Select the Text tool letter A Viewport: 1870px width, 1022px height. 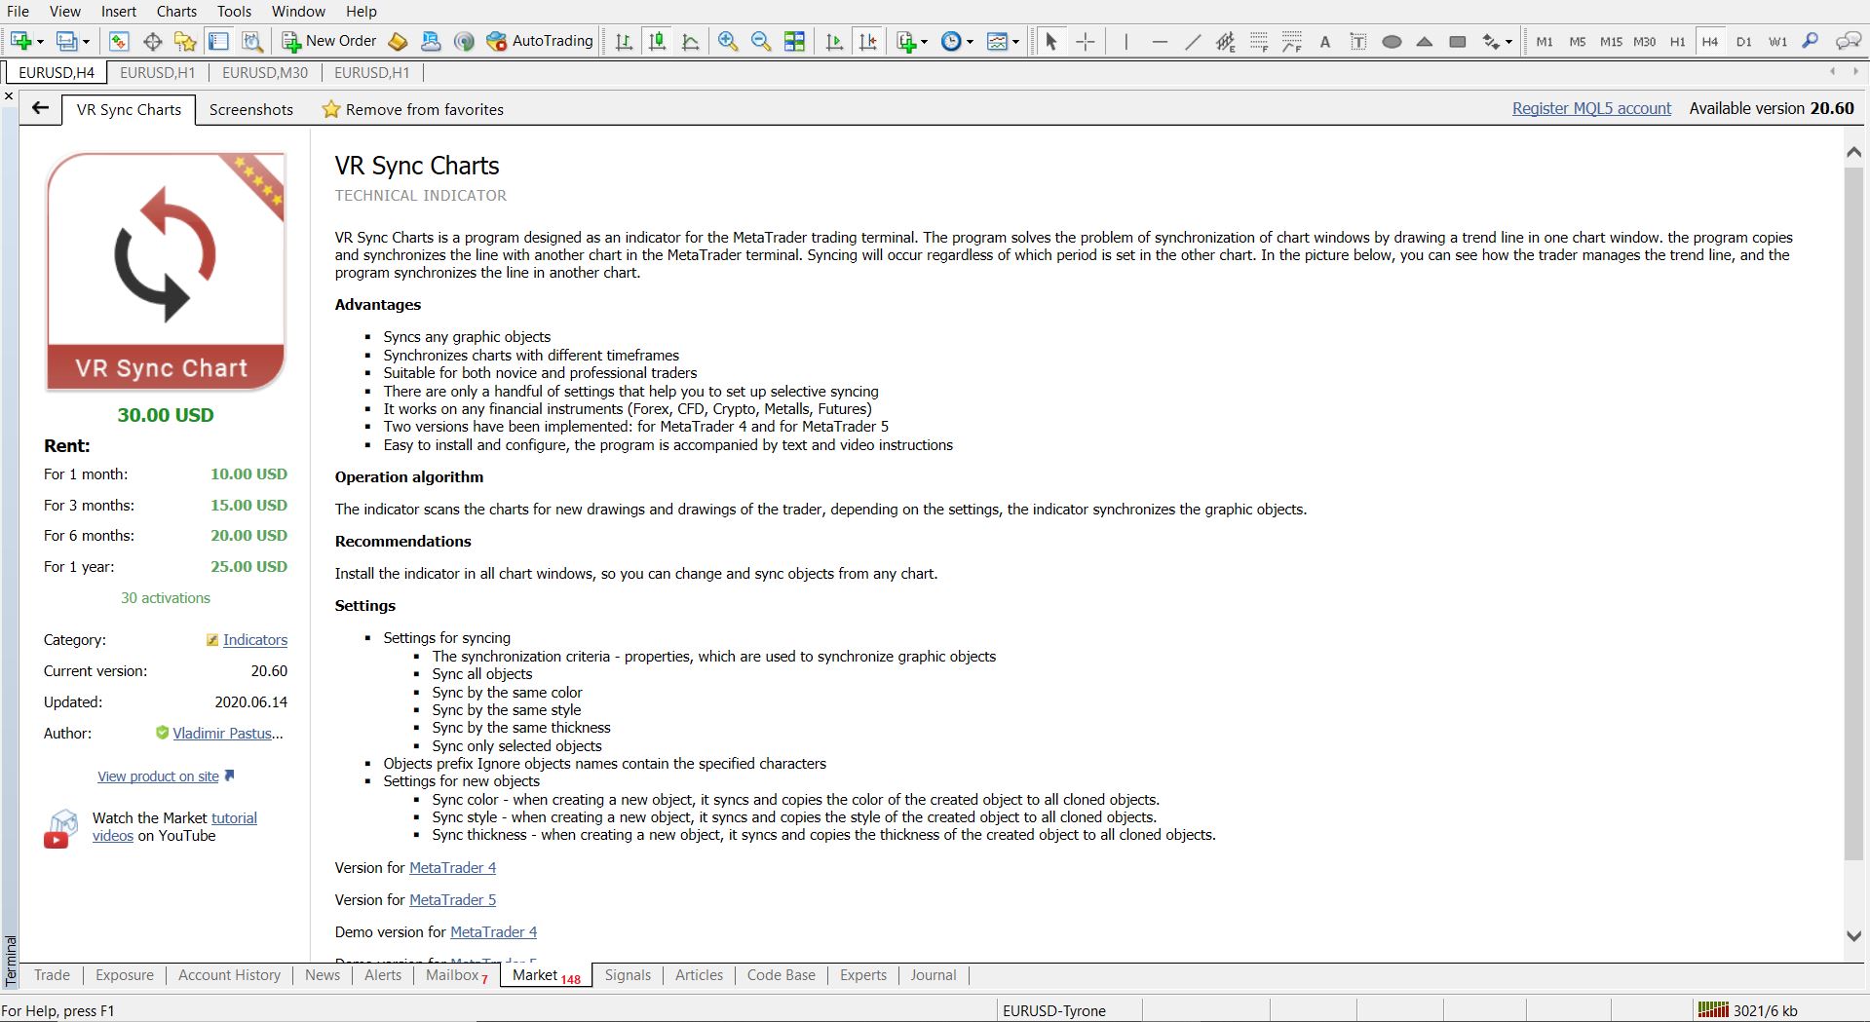[1325, 41]
